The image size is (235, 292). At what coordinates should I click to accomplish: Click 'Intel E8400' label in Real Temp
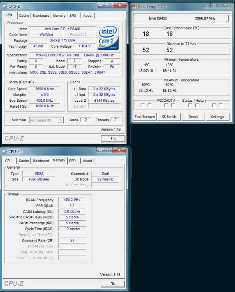[x=158, y=19]
